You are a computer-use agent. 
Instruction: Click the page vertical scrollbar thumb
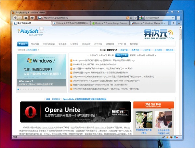click(x=180, y=34)
